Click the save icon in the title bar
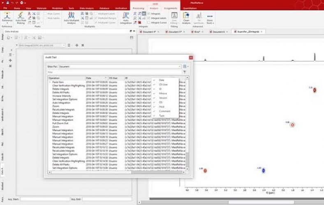 click(8, 3)
